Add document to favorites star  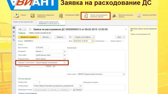(30, 29)
